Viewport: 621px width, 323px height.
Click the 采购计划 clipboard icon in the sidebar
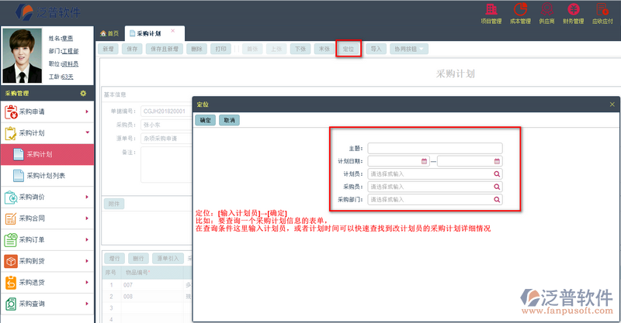pyautogui.click(x=11, y=133)
